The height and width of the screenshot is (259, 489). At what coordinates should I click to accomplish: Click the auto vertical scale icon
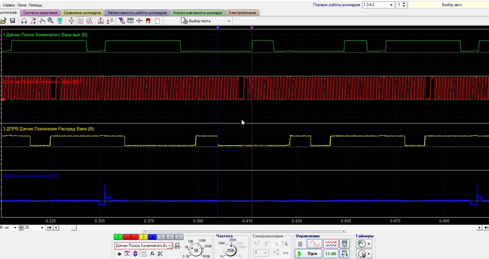click(x=101, y=21)
